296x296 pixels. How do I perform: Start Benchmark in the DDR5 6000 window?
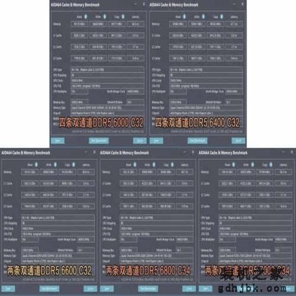pyautogui.click(x=99, y=141)
